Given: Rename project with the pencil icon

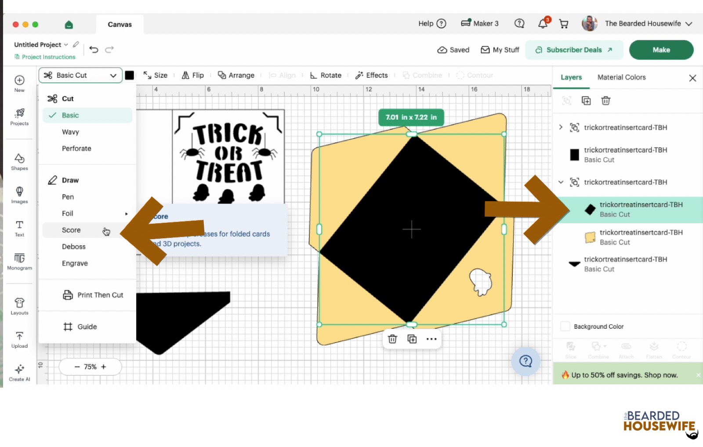Looking at the screenshot, I should 76,44.
